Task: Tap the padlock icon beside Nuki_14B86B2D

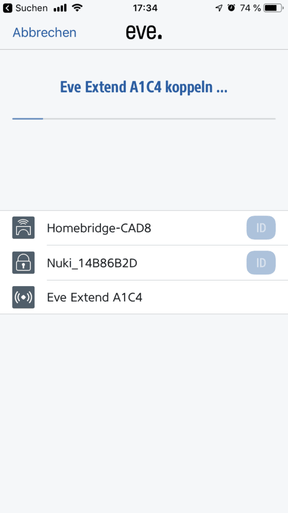Action: pyautogui.click(x=23, y=263)
